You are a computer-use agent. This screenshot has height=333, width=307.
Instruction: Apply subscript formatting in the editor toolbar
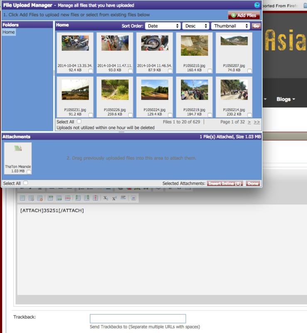(x=106, y=198)
